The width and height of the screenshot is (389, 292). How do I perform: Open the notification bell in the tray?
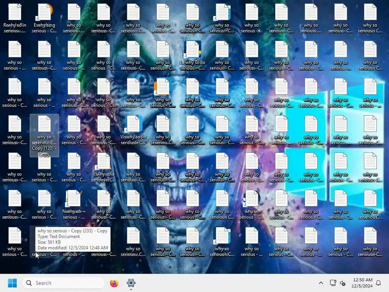tap(378, 283)
